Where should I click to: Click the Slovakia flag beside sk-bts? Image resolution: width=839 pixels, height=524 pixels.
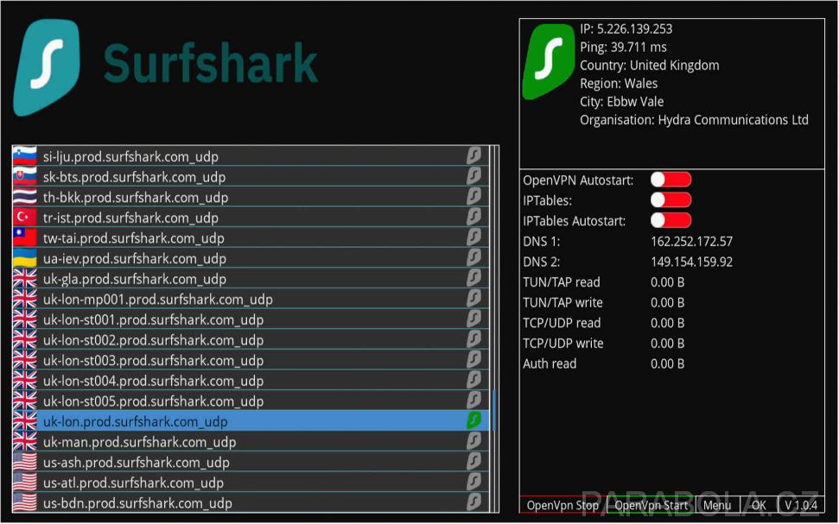tap(24, 176)
